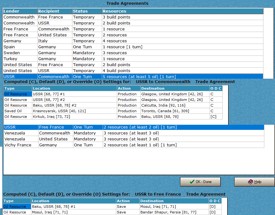The image size is (275, 215).
Task: Open the Help button
Action: click(254, 182)
